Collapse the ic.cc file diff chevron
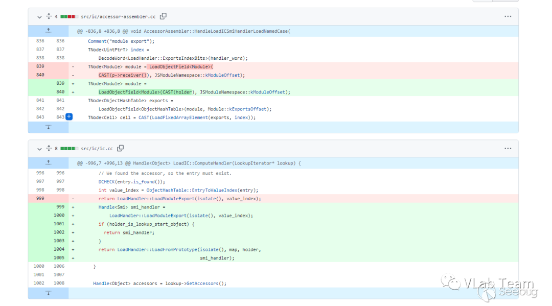Screen dimensions: 552x306 coord(39,149)
